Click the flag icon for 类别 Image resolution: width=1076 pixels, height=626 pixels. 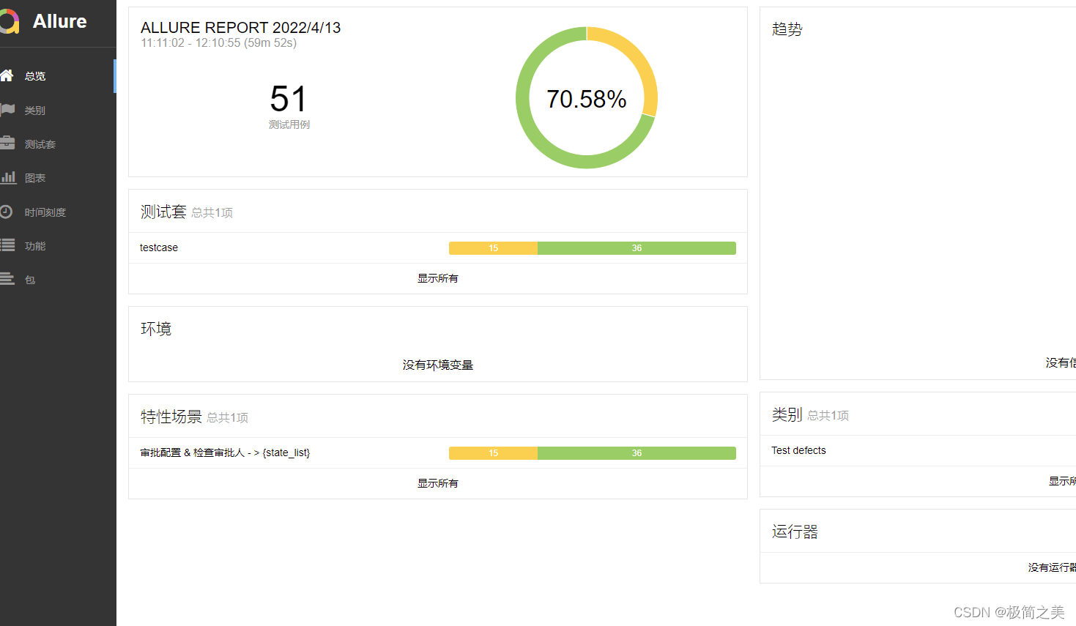click(x=7, y=110)
